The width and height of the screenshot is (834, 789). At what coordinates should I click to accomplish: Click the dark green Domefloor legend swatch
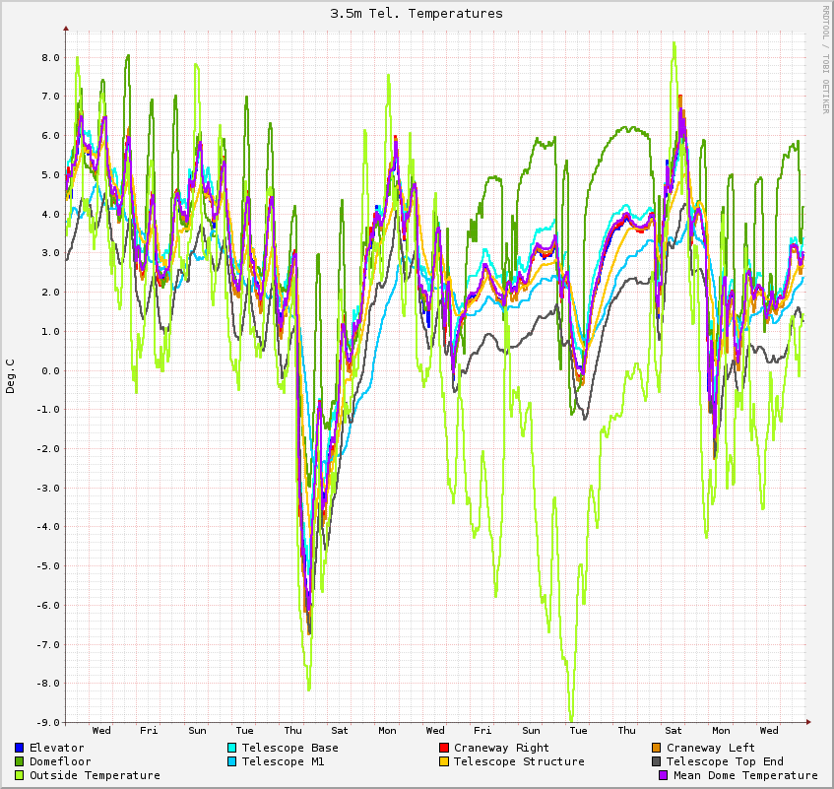(x=20, y=761)
